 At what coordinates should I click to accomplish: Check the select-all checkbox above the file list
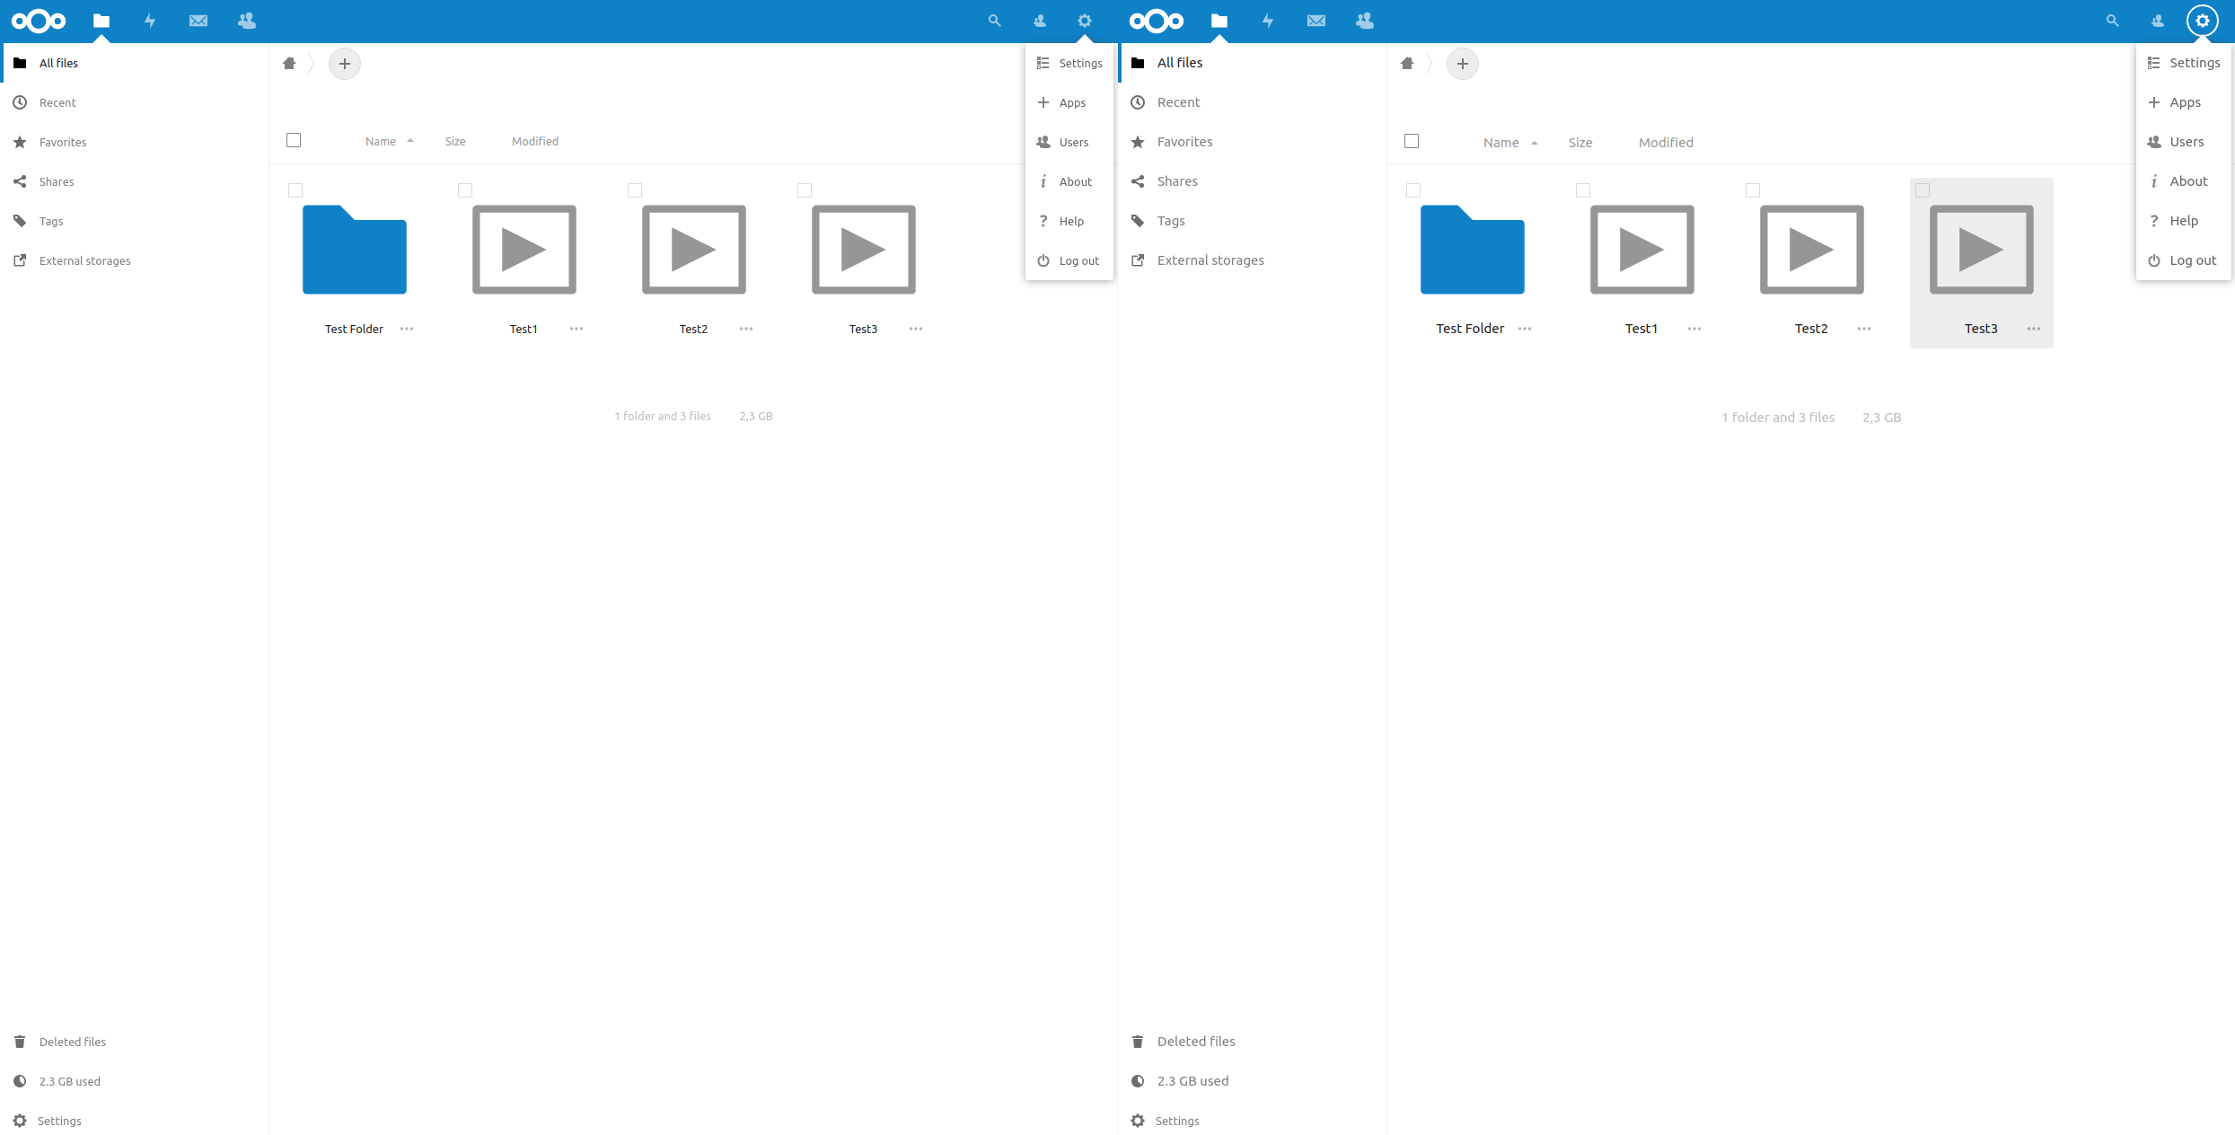[x=294, y=140]
